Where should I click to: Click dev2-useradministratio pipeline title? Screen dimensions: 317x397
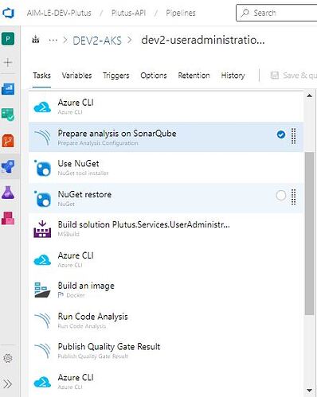click(x=203, y=41)
